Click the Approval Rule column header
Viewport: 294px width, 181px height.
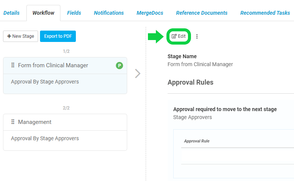(x=197, y=141)
